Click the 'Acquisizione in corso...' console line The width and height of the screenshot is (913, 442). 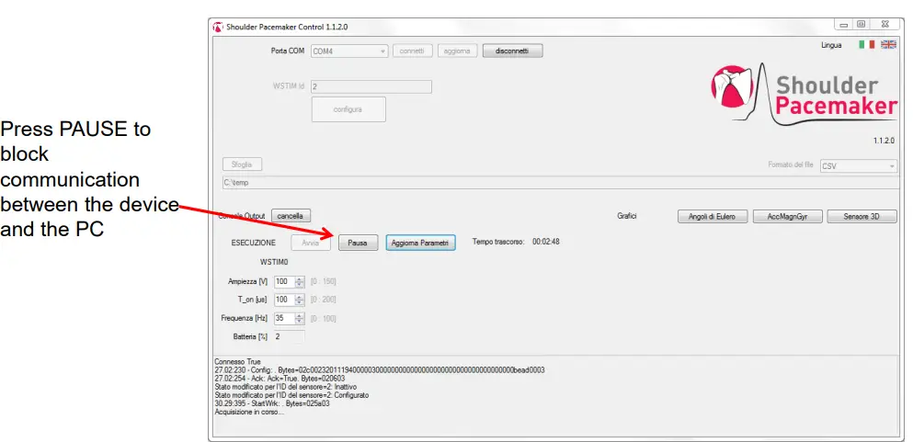[x=248, y=412]
